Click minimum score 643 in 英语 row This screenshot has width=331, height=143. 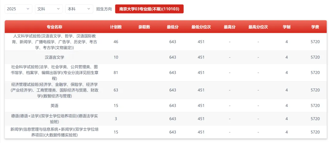173,105
